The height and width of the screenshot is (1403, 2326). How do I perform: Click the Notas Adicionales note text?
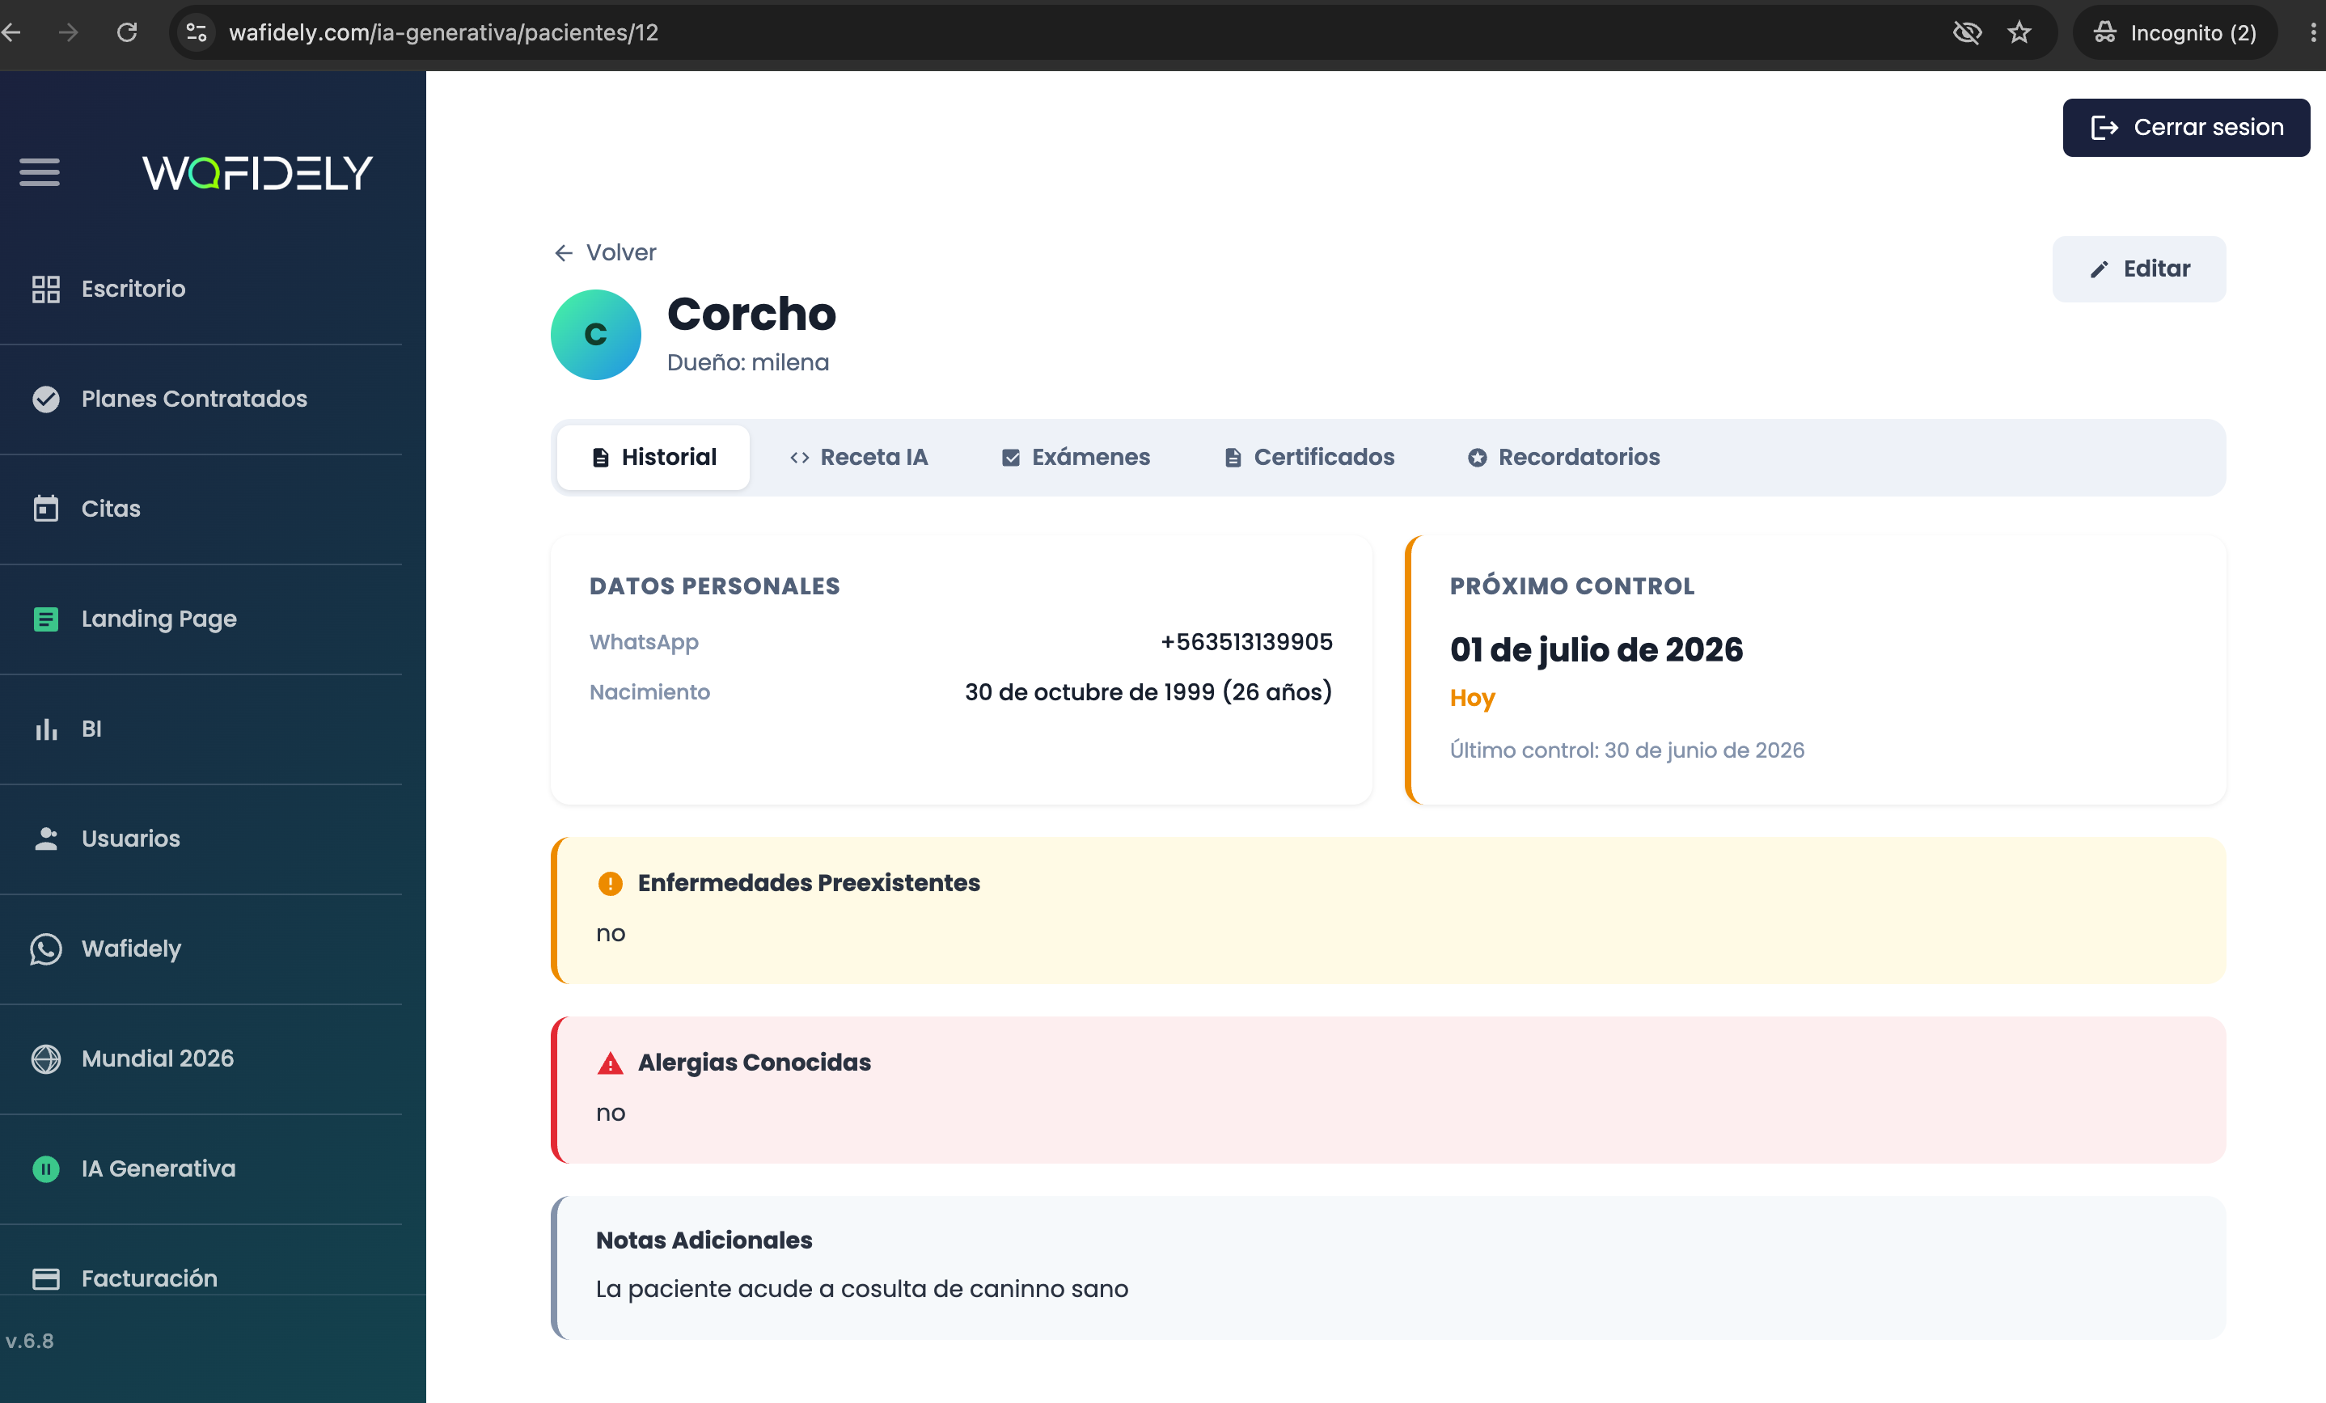[x=862, y=1289]
